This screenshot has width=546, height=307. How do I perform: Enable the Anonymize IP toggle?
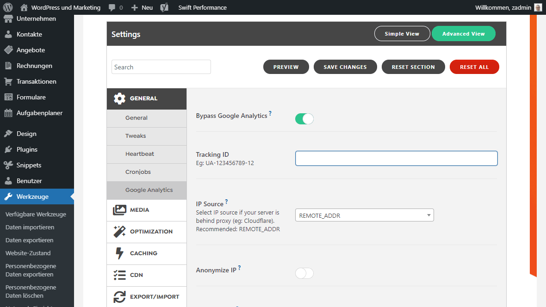(x=304, y=273)
